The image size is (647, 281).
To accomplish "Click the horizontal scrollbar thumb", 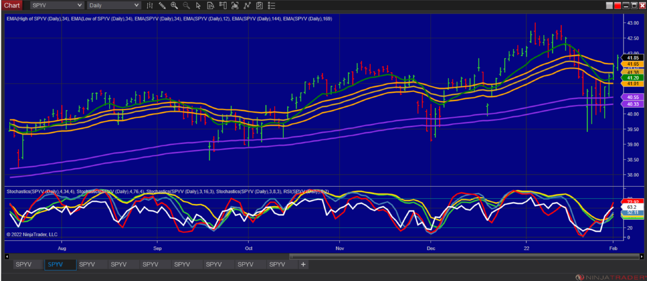I will (464, 256).
